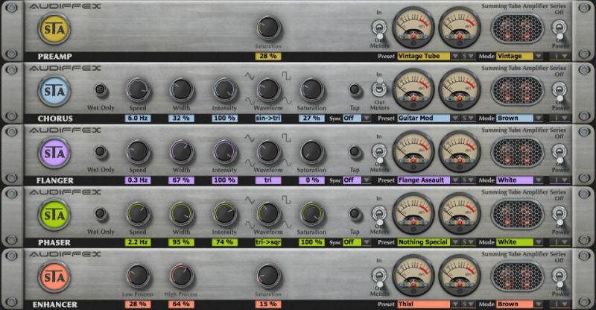The width and height of the screenshot is (596, 310).
Task: Toggle Chorus In/Out meters switch
Action: pyautogui.click(x=379, y=88)
